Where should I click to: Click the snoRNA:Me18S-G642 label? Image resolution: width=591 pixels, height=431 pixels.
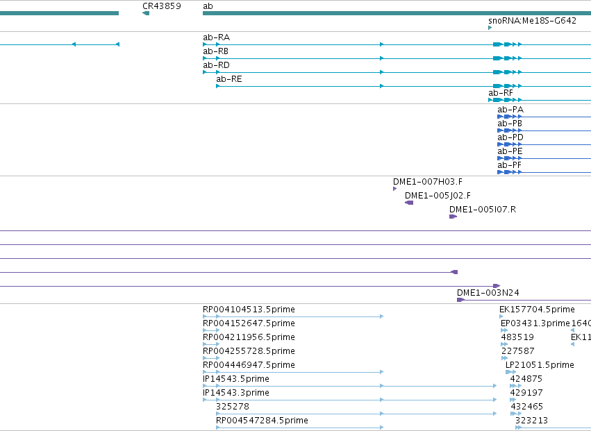[x=532, y=20]
